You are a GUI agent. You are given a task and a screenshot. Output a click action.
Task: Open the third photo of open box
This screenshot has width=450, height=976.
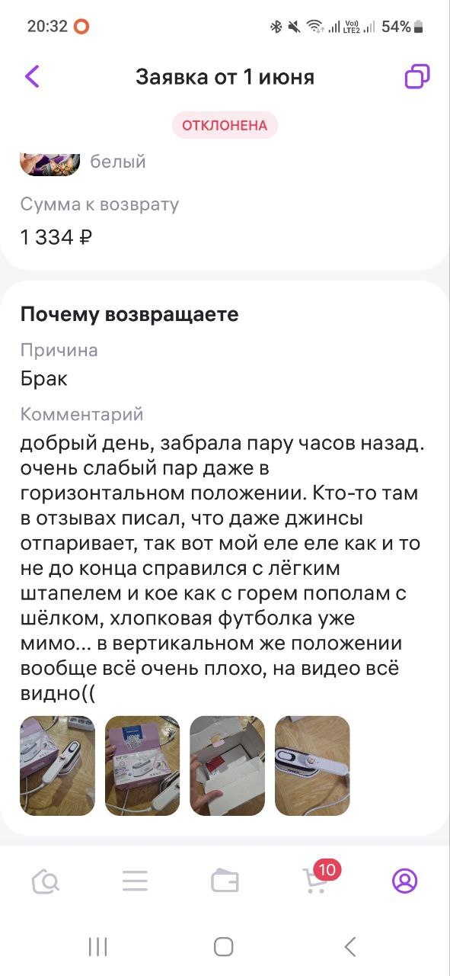pos(228,766)
